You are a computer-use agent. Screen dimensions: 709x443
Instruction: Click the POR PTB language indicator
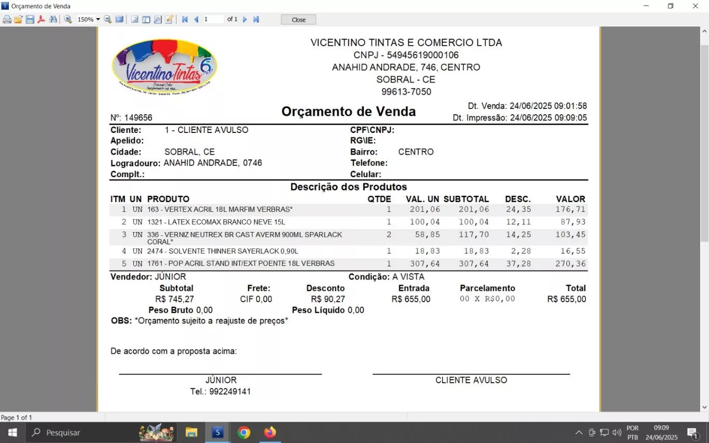(633, 433)
